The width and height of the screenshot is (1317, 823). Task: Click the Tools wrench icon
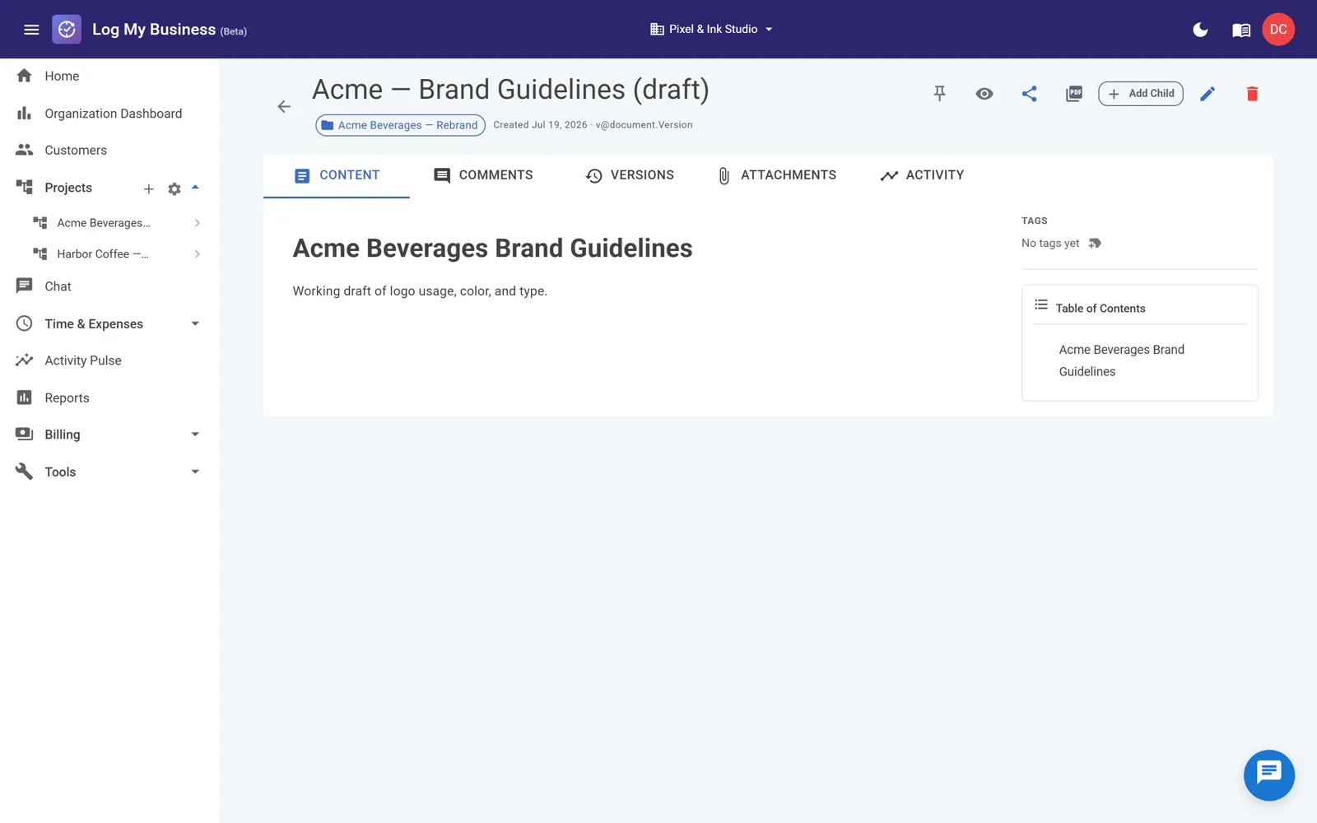pyautogui.click(x=25, y=471)
